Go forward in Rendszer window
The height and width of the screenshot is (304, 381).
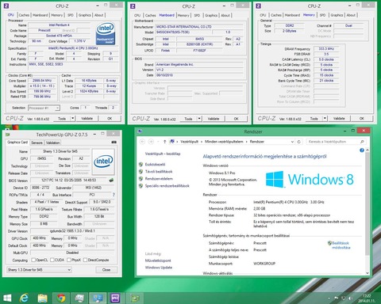[151, 142]
